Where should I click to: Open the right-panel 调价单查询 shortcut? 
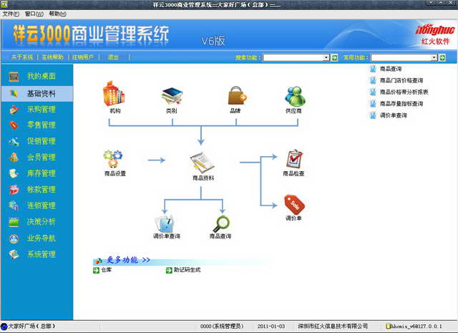(393, 115)
